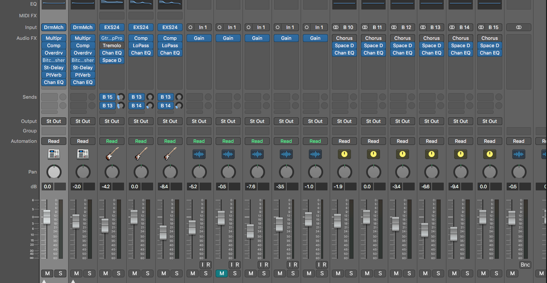Open St Out output slot on -3.5 dB channel
Screen dimensions: 547x283
point(286,121)
